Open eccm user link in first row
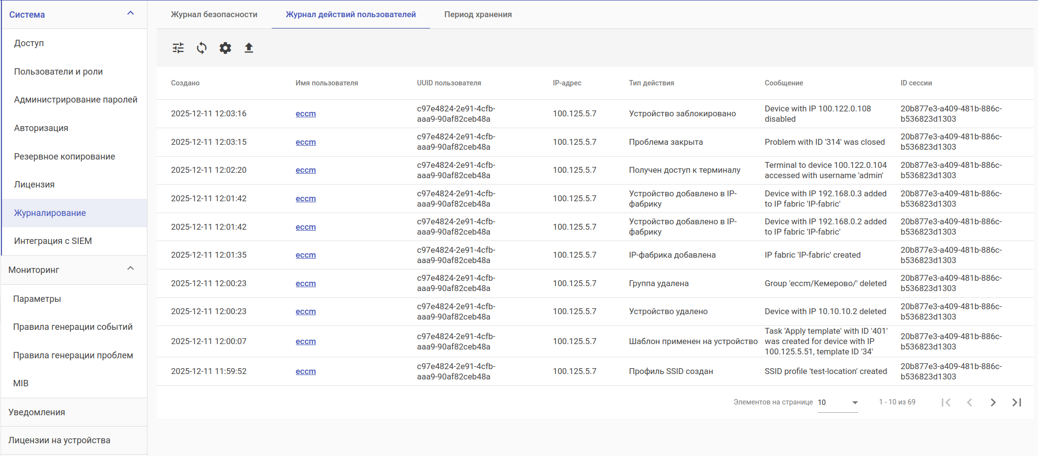 pos(305,114)
